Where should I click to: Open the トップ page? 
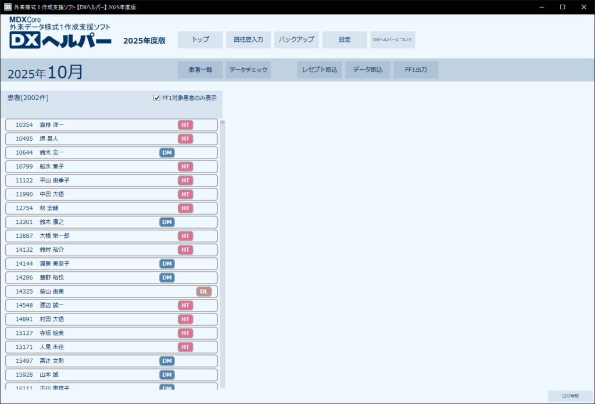200,40
